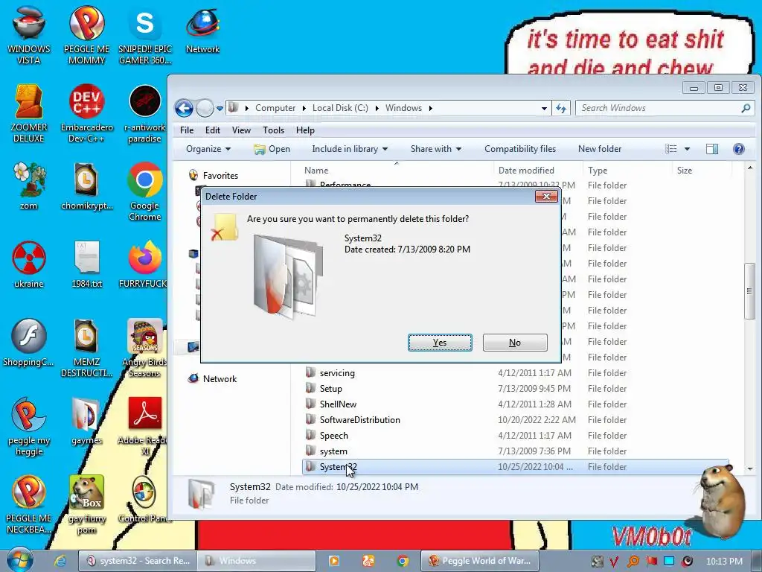Open the Adobe Reader XI desktop icon

coord(145,427)
